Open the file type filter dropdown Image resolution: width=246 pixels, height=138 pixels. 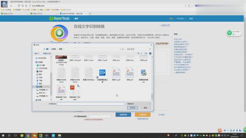pos(139,104)
